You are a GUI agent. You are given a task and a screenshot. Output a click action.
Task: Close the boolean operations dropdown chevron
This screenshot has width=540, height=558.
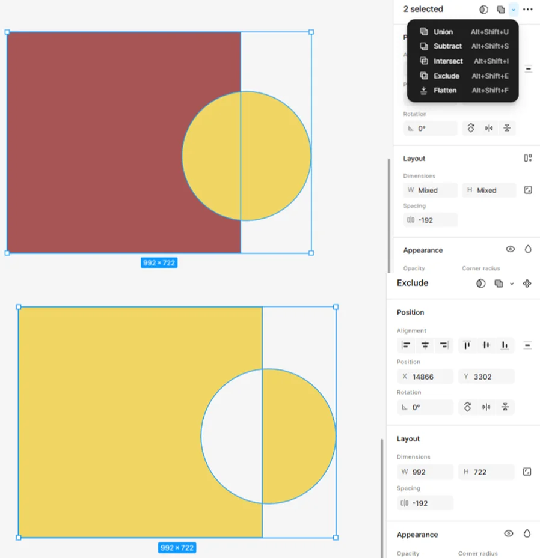point(514,10)
